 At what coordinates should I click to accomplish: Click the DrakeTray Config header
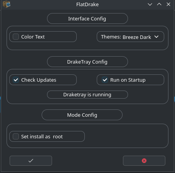[87, 62]
